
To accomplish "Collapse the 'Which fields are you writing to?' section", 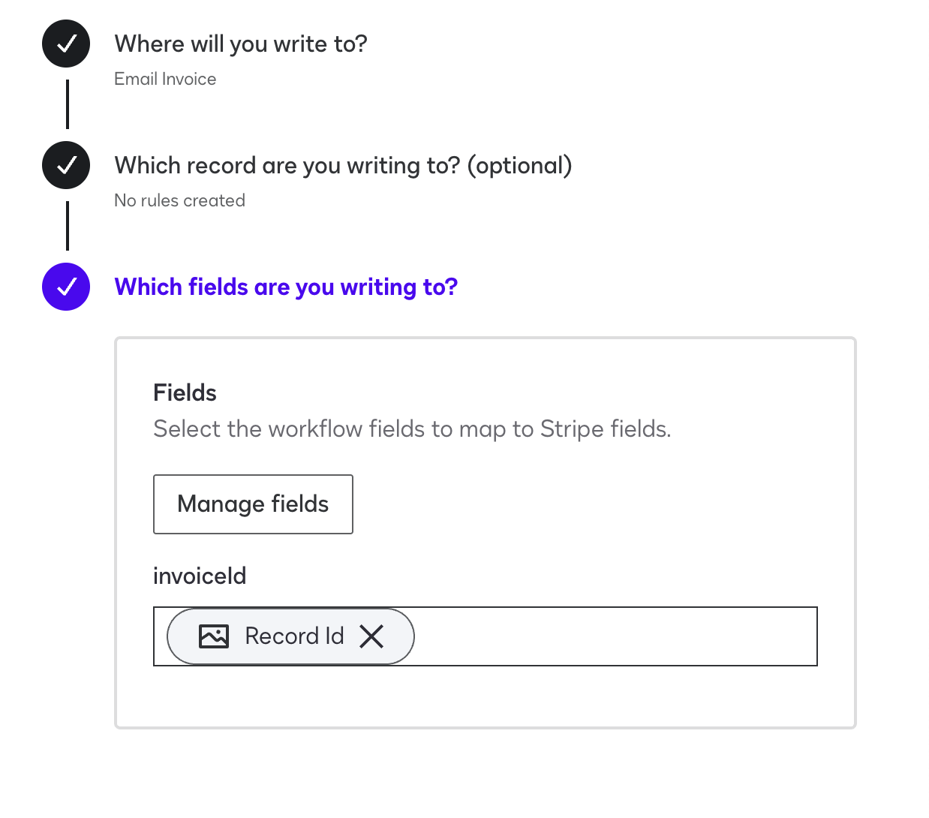I will point(285,287).
